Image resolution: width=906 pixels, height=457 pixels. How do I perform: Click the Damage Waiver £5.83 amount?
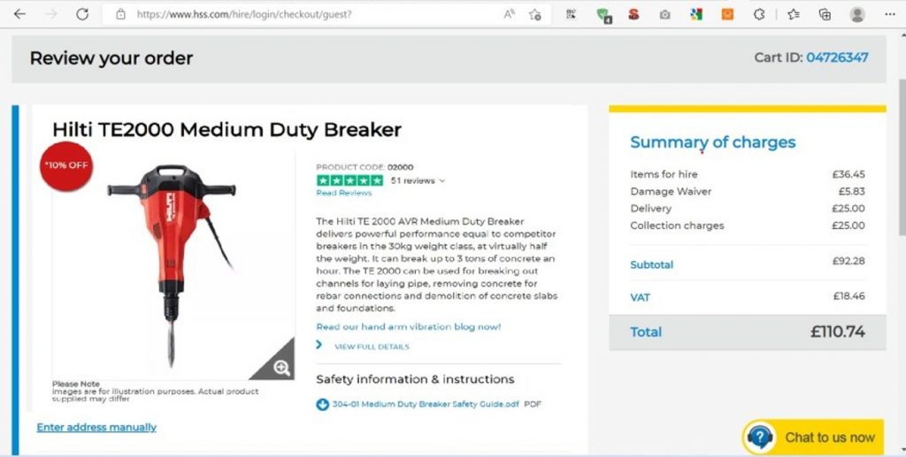pos(852,191)
